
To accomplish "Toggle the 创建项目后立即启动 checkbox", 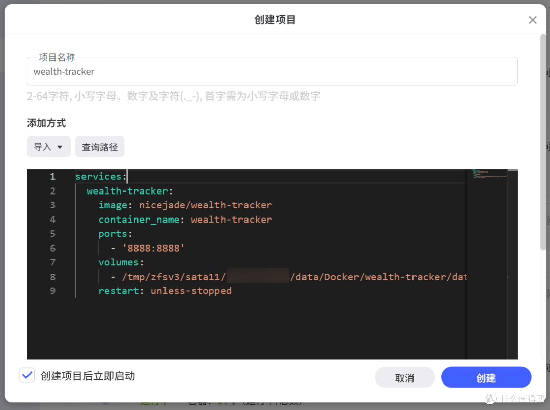I will [x=27, y=376].
